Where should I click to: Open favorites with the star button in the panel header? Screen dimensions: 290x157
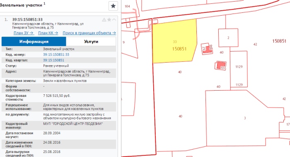[x=113, y=6]
